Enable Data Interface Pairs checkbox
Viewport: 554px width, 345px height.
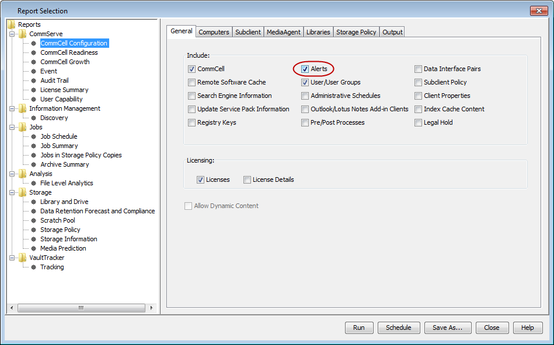[x=419, y=69]
